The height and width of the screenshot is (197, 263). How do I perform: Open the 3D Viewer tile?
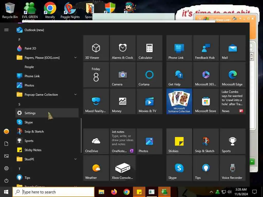[96, 48]
